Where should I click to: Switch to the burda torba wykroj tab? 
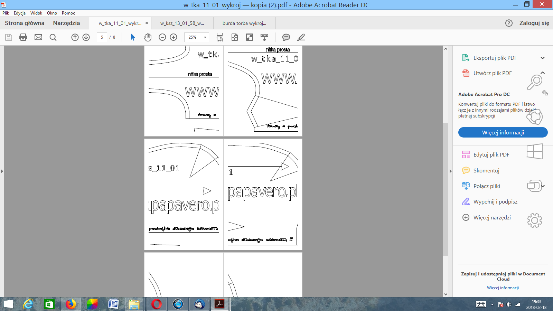pos(244,23)
